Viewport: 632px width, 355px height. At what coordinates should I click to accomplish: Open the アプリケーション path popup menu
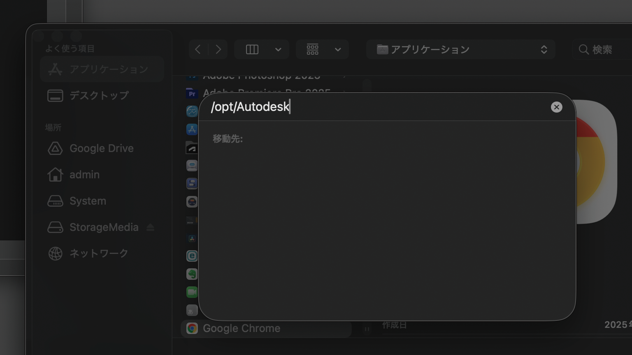(461, 50)
